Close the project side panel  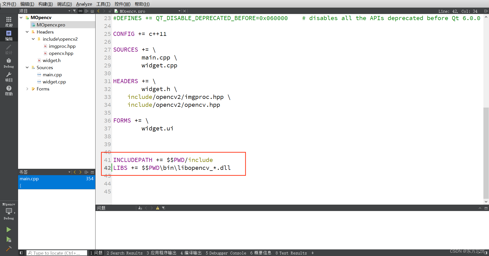[x=92, y=11]
